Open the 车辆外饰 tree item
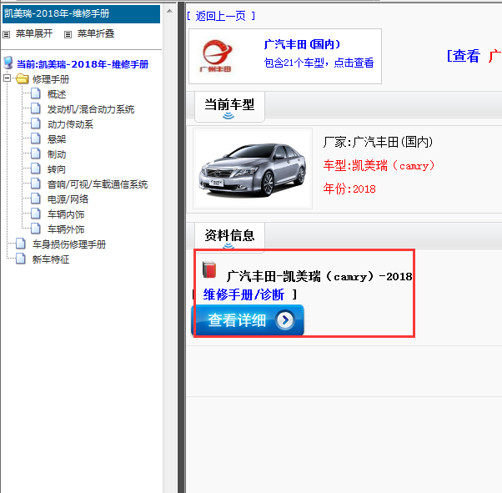Image resolution: width=502 pixels, height=493 pixels. point(66,229)
